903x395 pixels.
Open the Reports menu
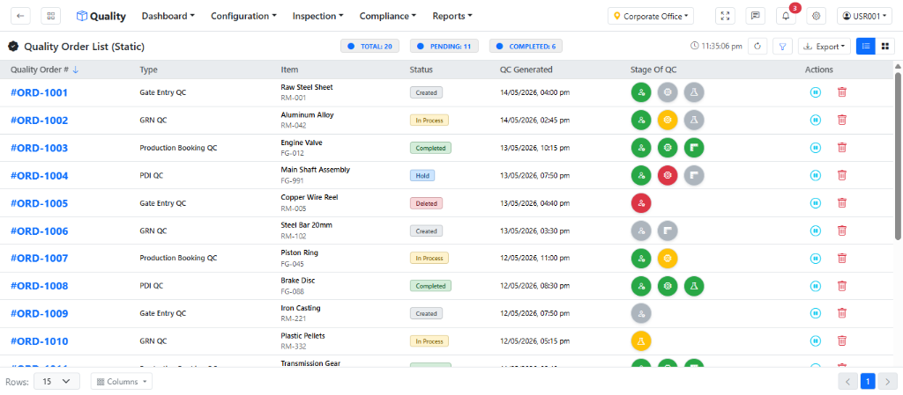pos(452,16)
